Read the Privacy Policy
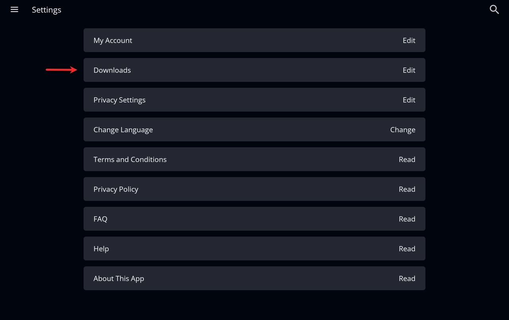This screenshot has width=509, height=320. point(407,189)
